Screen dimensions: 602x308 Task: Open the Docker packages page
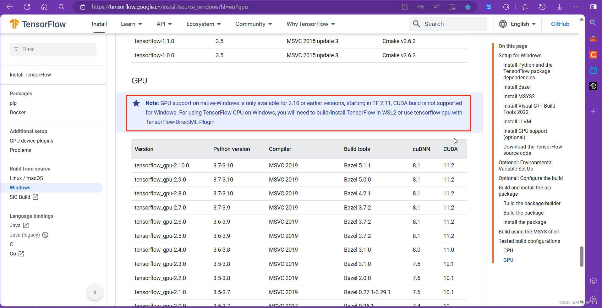[x=18, y=112]
